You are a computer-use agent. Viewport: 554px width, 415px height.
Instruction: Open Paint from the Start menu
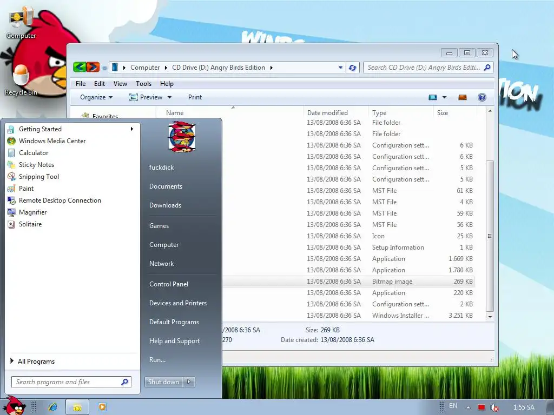[71, 189]
